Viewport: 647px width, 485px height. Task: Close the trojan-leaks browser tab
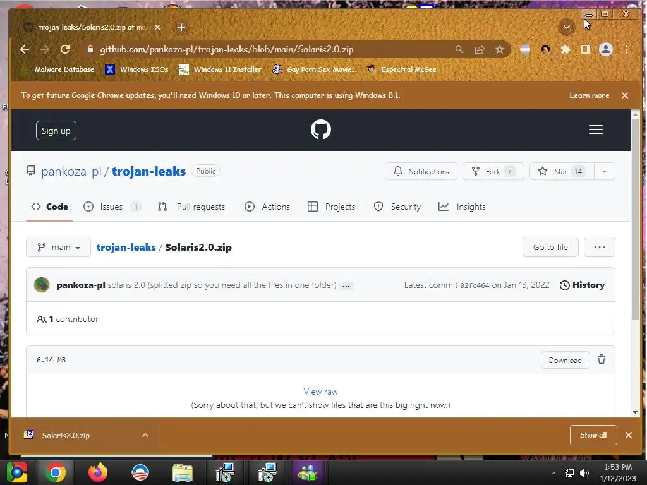click(x=157, y=27)
